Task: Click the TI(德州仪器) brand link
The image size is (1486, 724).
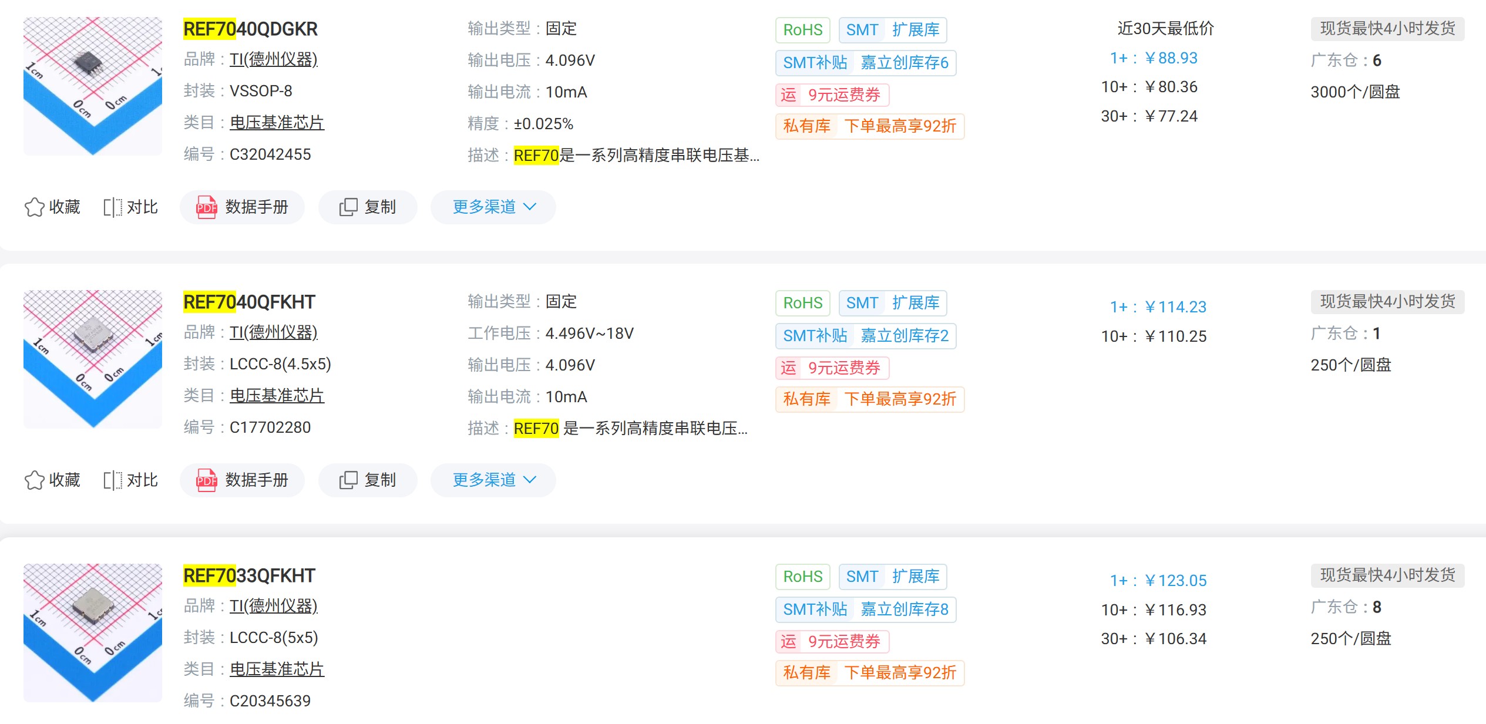Action: [x=273, y=59]
